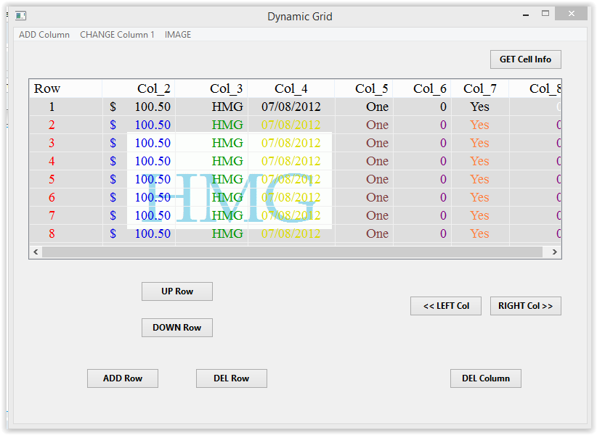Screen dimensions: 597x435
Task: Click the UP Row button
Action: click(x=177, y=291)
